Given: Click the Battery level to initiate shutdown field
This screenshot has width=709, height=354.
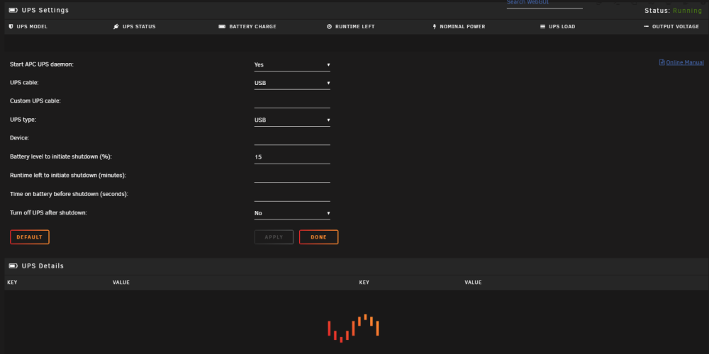Looking at the screenshot, I should point(292,157).
